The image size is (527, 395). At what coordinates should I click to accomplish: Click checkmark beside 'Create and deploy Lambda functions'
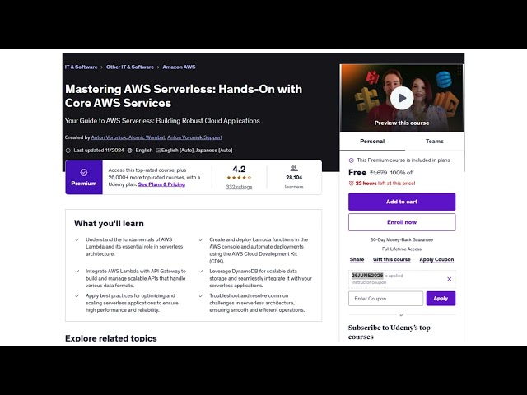[201, 239]
